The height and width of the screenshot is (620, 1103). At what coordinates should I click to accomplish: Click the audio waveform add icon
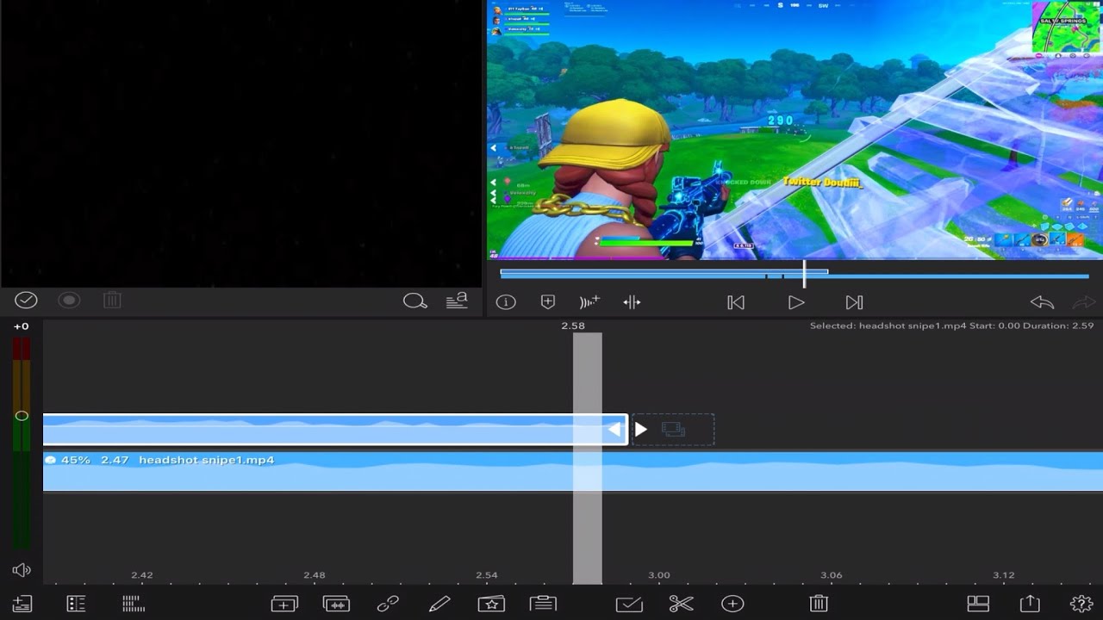589,302
